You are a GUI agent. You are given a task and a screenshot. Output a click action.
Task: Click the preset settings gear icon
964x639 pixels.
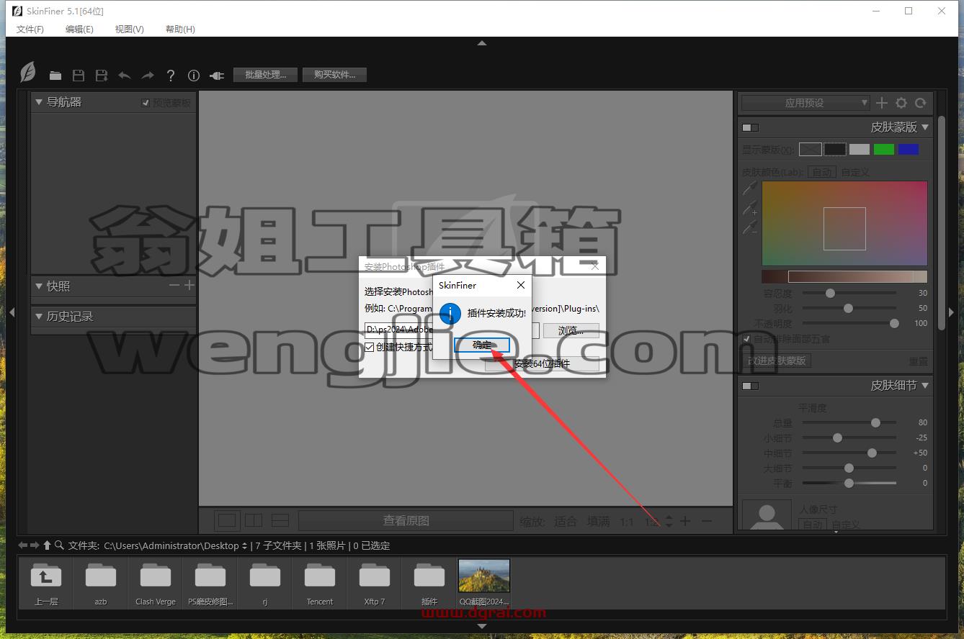tap(901, 103)
